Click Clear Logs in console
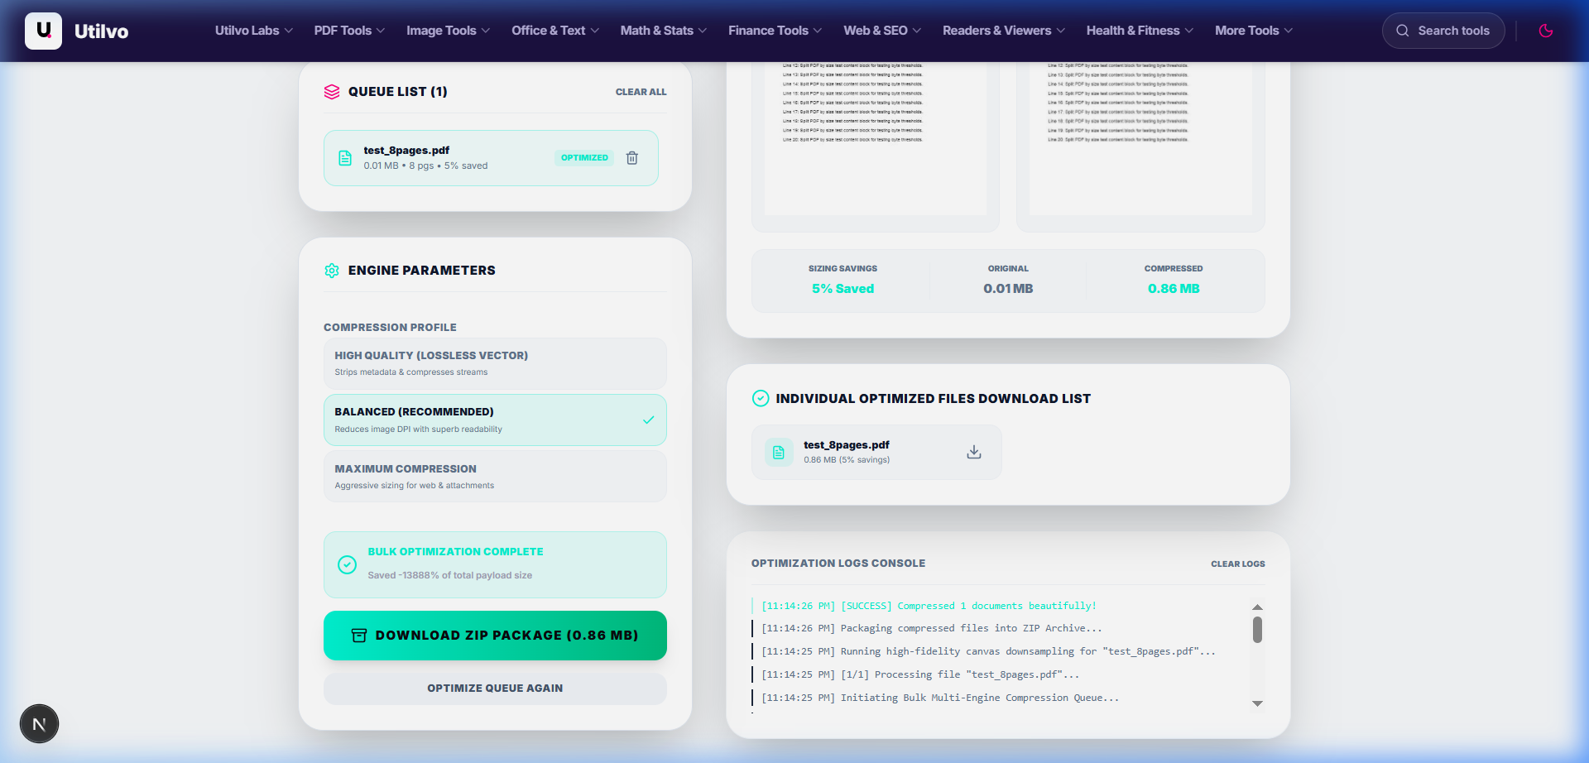The image size is (1589, 763). (x=1237, y=564)
